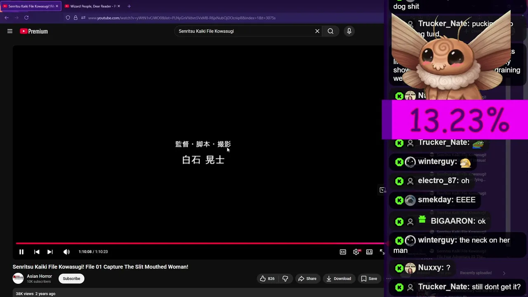Start voice search with microphone
The image size is (528, 297).
(x=349, y=31)
